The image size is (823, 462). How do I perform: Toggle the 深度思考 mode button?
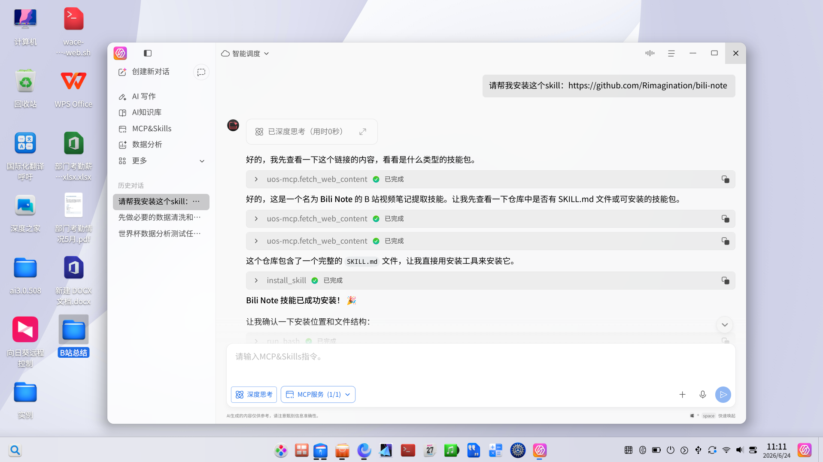(254, 395)
